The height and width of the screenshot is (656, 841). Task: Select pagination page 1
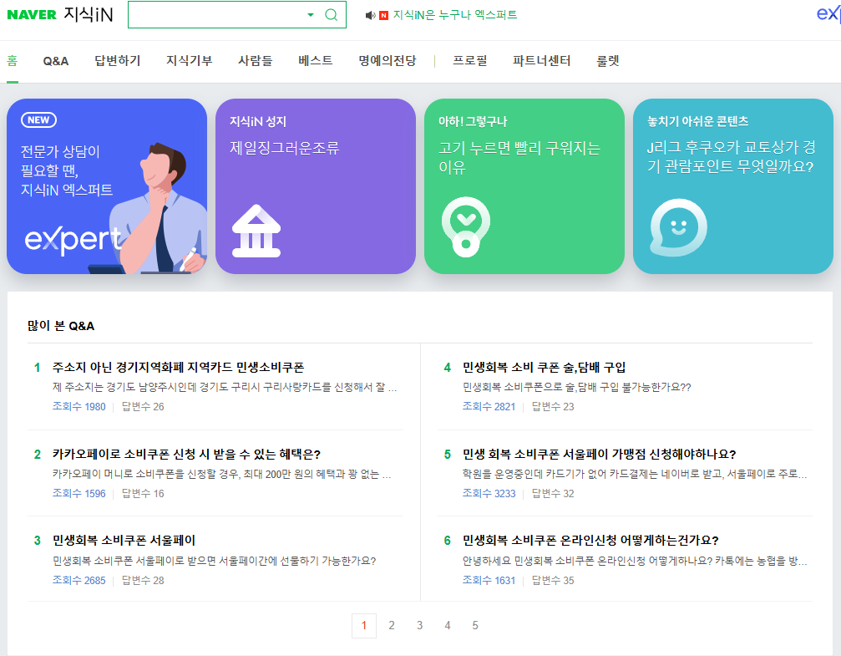[x=364, y=625]
